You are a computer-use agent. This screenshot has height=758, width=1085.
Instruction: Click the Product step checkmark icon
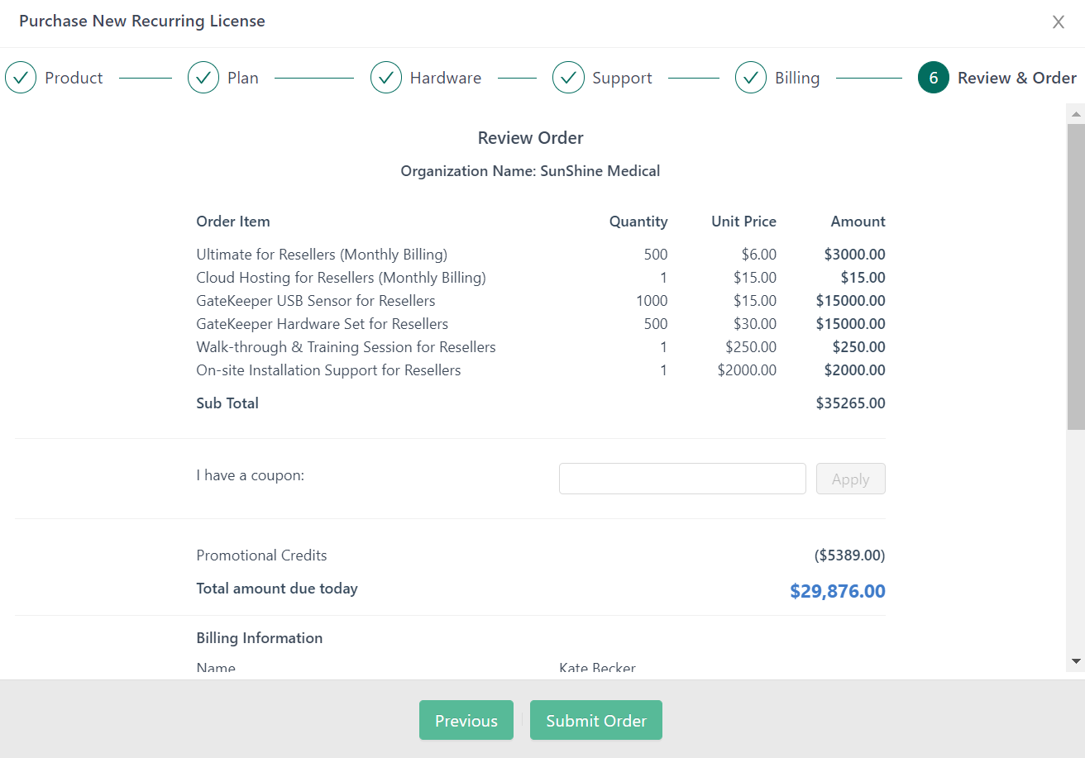click(x=21, y=77)
